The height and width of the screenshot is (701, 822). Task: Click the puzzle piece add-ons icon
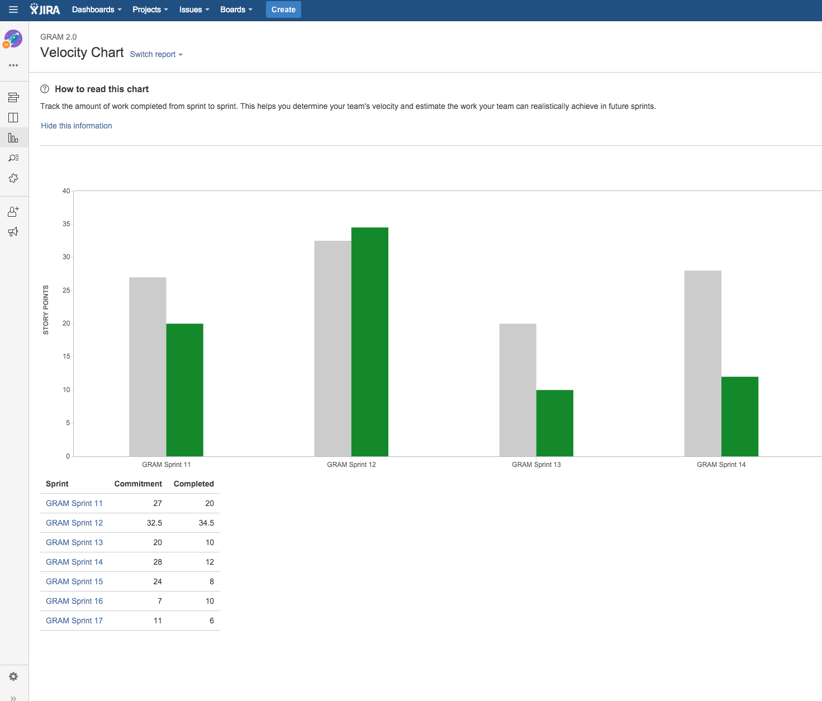13,178
